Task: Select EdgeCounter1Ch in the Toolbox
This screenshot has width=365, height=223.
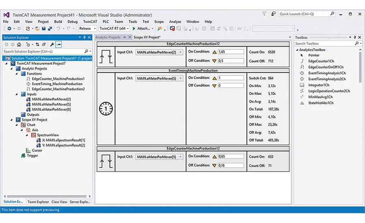Action: click(x=321, y=61)
